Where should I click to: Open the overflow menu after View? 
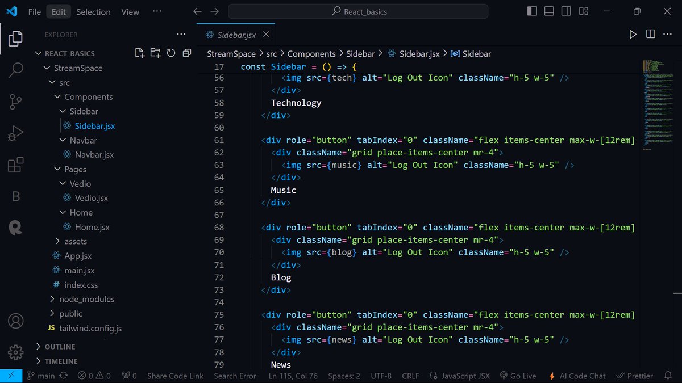157,11
